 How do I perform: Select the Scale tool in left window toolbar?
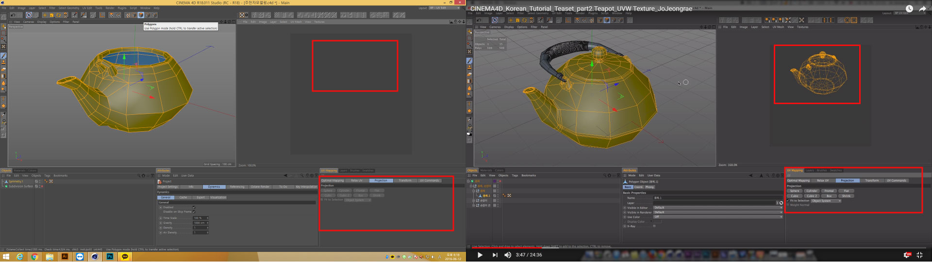51,15
